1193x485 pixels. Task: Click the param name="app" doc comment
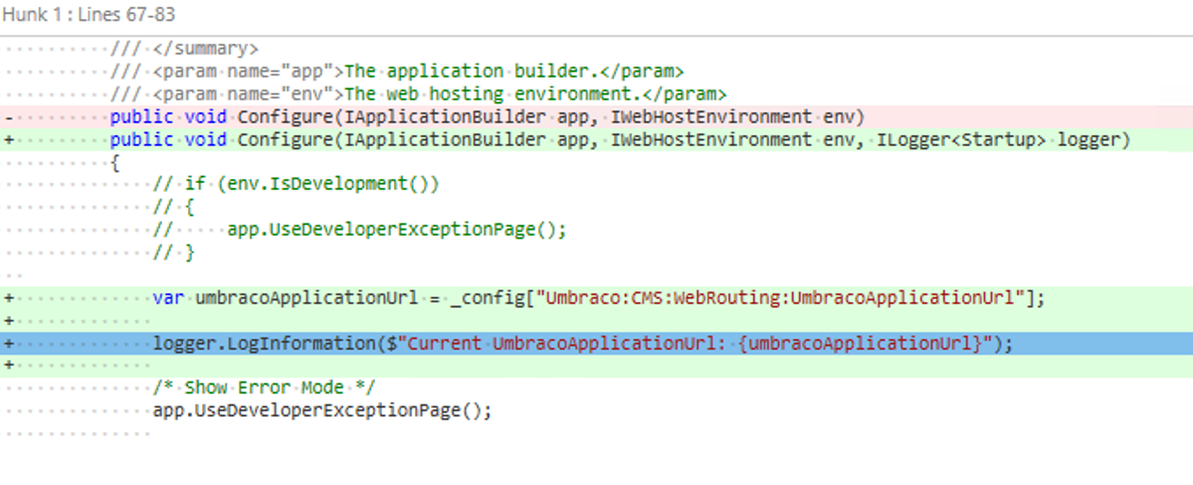(397, 72)
